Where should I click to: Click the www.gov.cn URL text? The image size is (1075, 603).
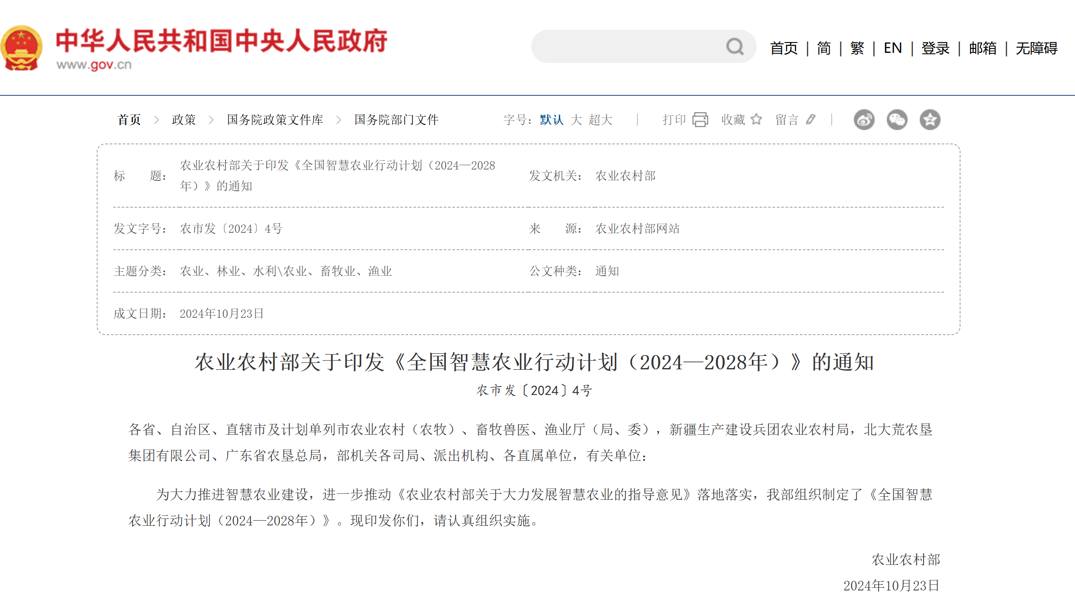pos(94,65)
